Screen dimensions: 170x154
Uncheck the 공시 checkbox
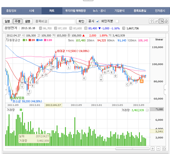pos(97,21)
